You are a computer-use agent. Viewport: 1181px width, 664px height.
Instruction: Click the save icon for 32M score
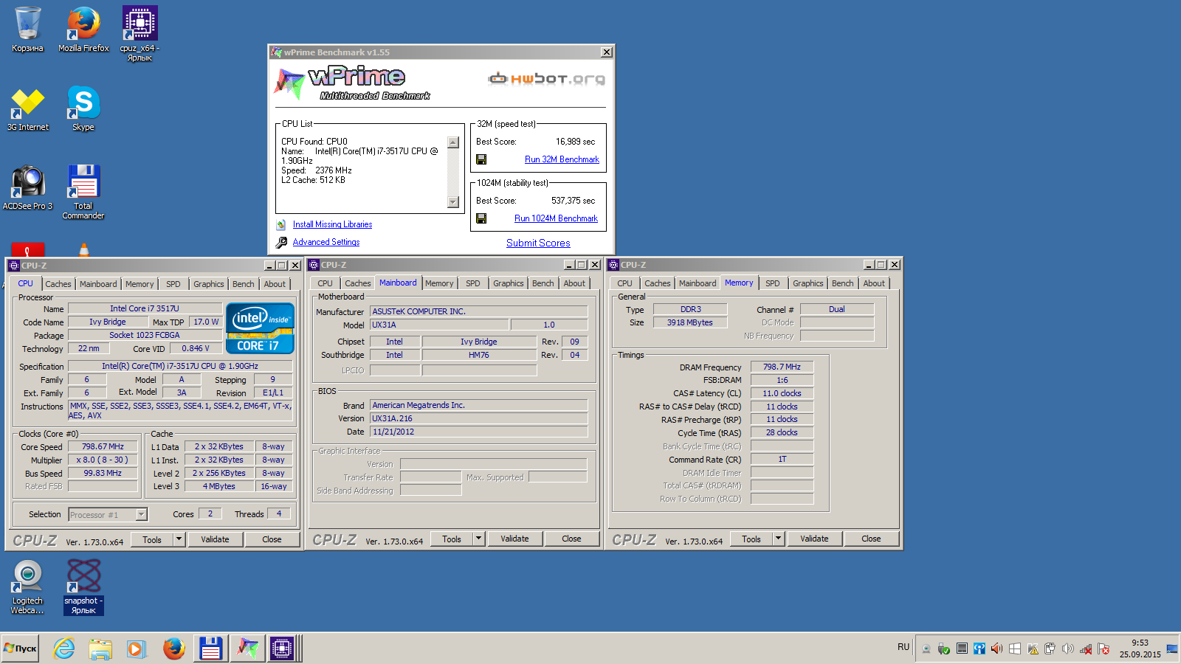(481, 159)
